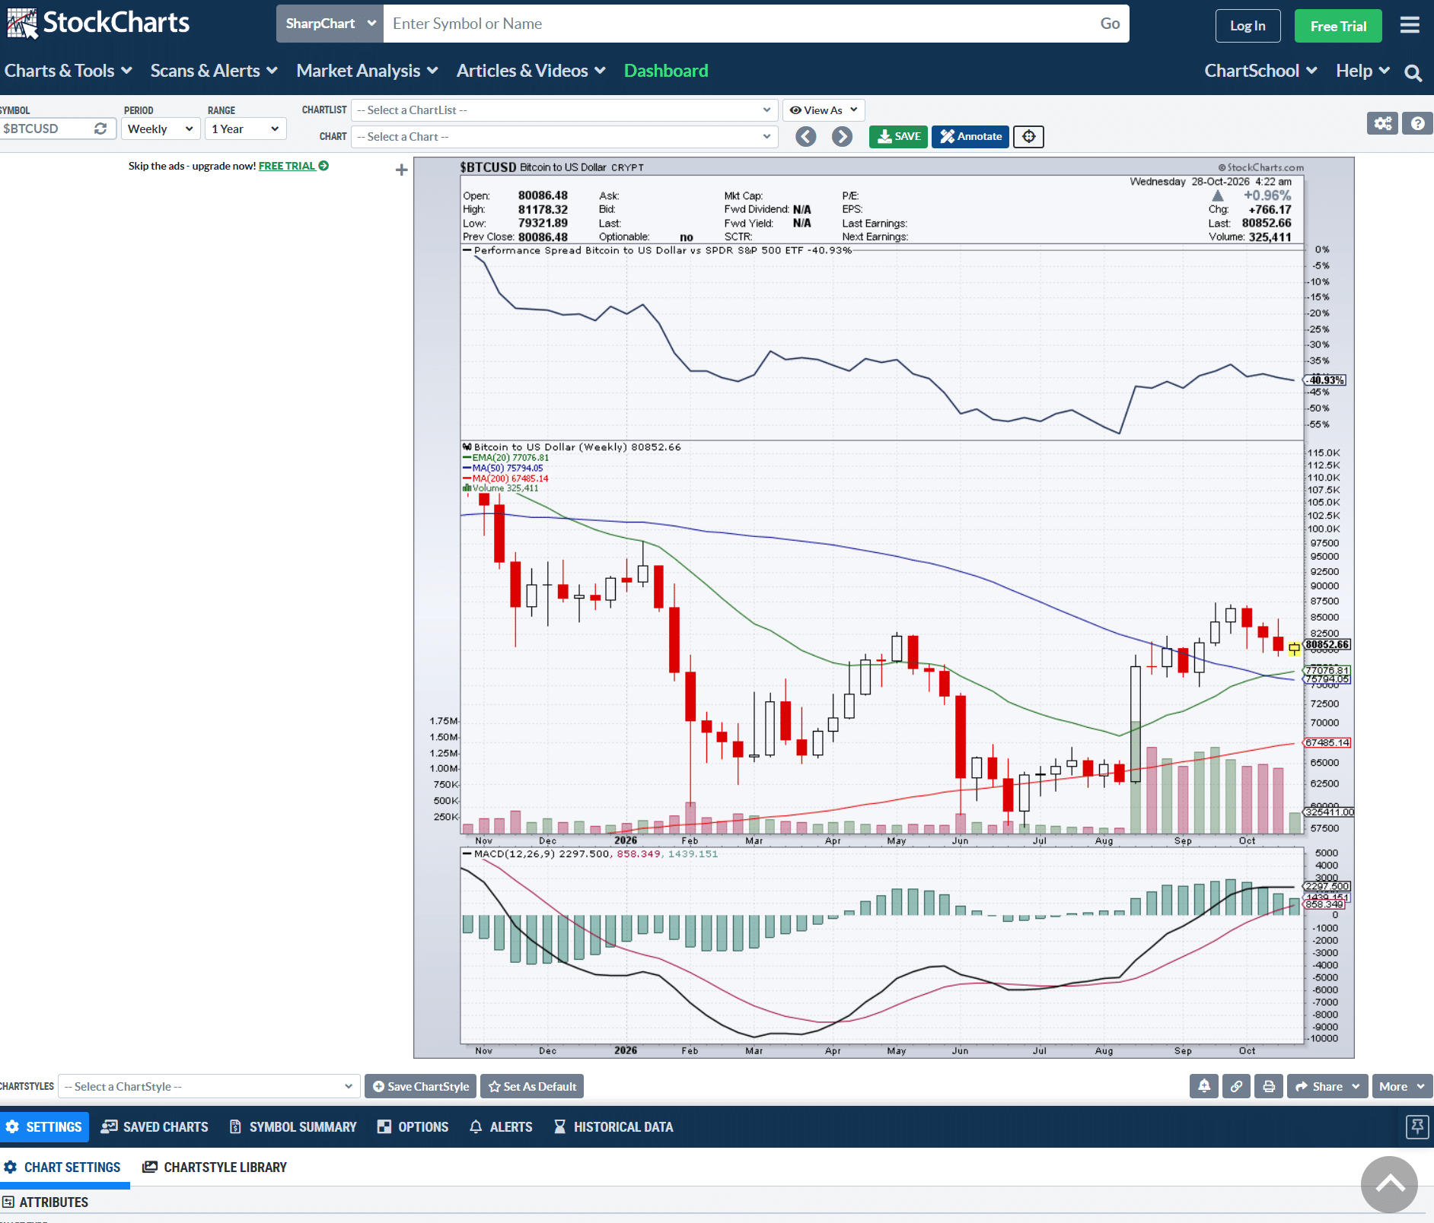The width and height of the screenshot is (1434, 1223).
Task: Click the scroll-to-top arrow button
Action: [1389, 1184]
